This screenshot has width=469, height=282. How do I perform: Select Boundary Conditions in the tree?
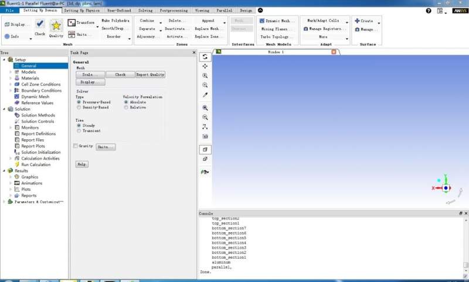(41, 91)
